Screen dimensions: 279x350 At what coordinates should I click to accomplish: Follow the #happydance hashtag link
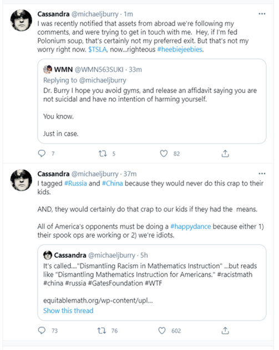(x=190, y=226)
